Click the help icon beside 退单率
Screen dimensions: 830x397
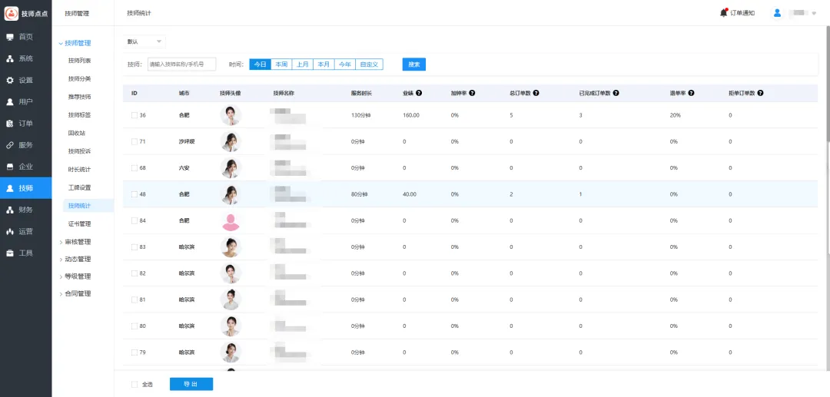click(692, 93)
